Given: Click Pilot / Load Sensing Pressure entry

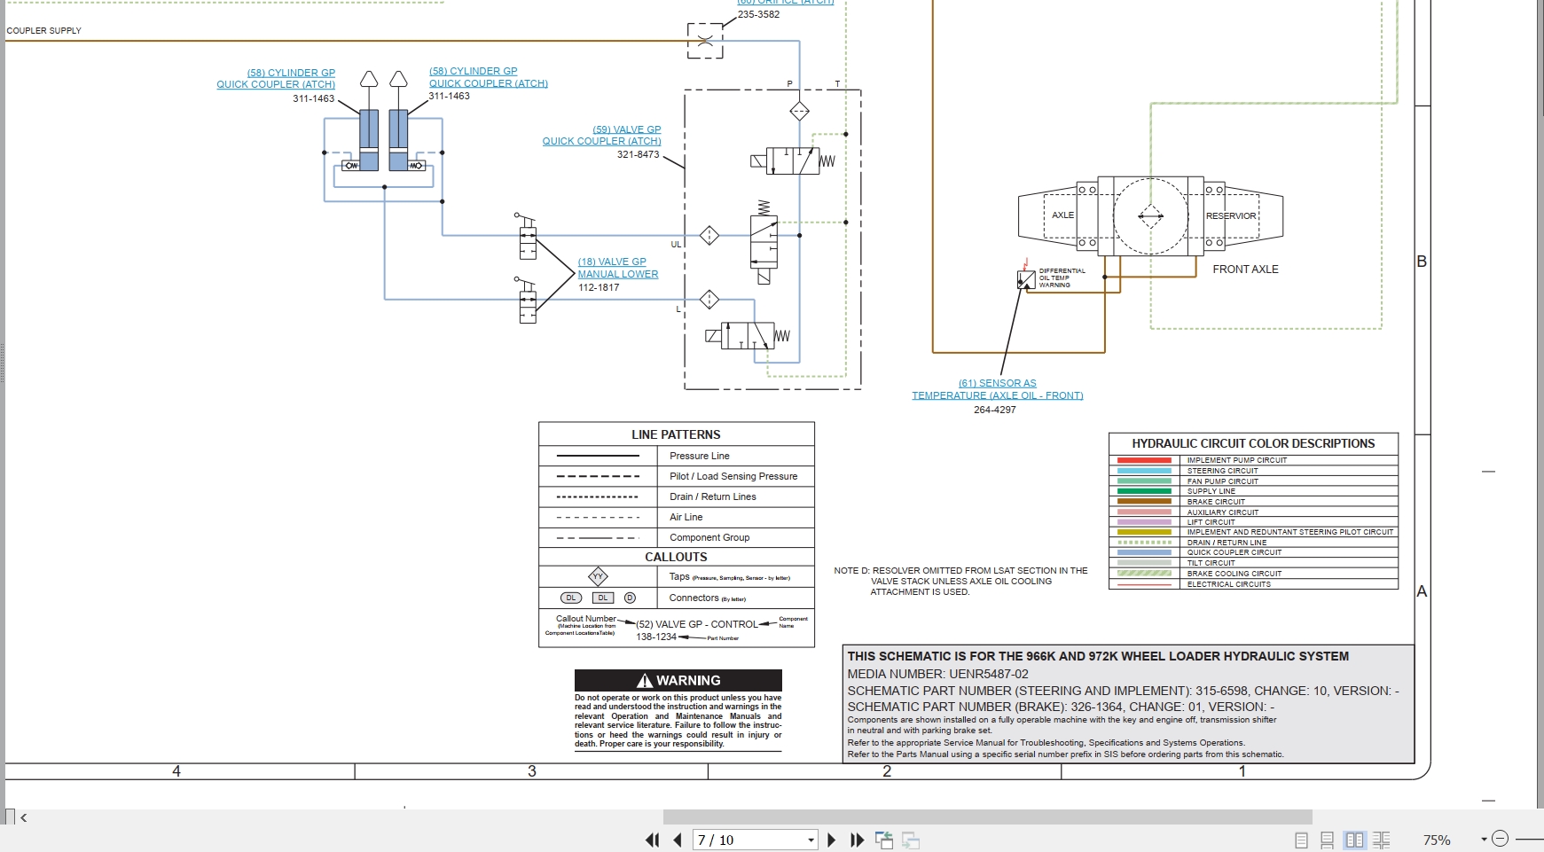Looking at the screenshot, I should (733, 476).
